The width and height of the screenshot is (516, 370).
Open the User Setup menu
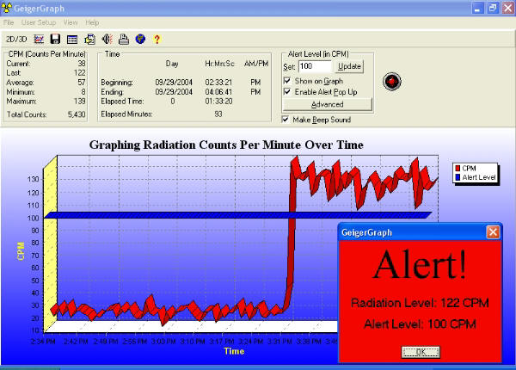(39, 22)
